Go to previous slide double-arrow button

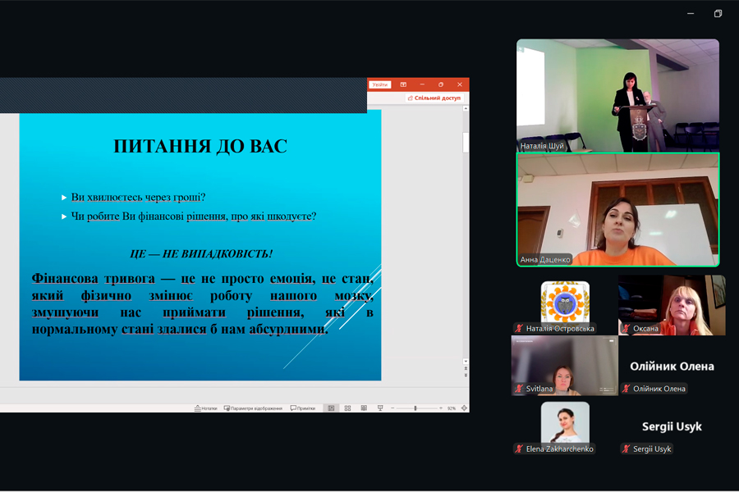(x=466, y=369)
